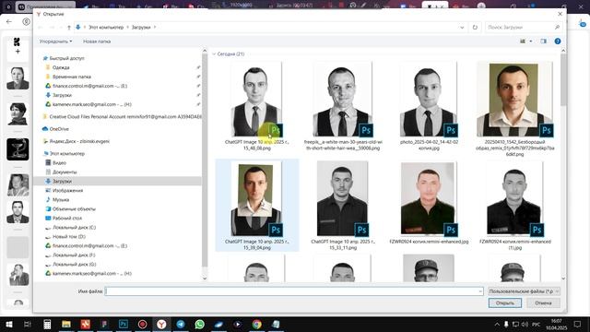The height and width of the screenshot is (332, 590).
Task: Open Временная папка in the tree
Action: [x=72, y=77]
